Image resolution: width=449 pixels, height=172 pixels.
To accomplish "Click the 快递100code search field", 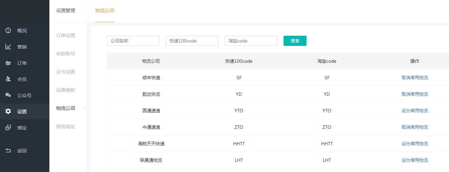I will point(192,41).
